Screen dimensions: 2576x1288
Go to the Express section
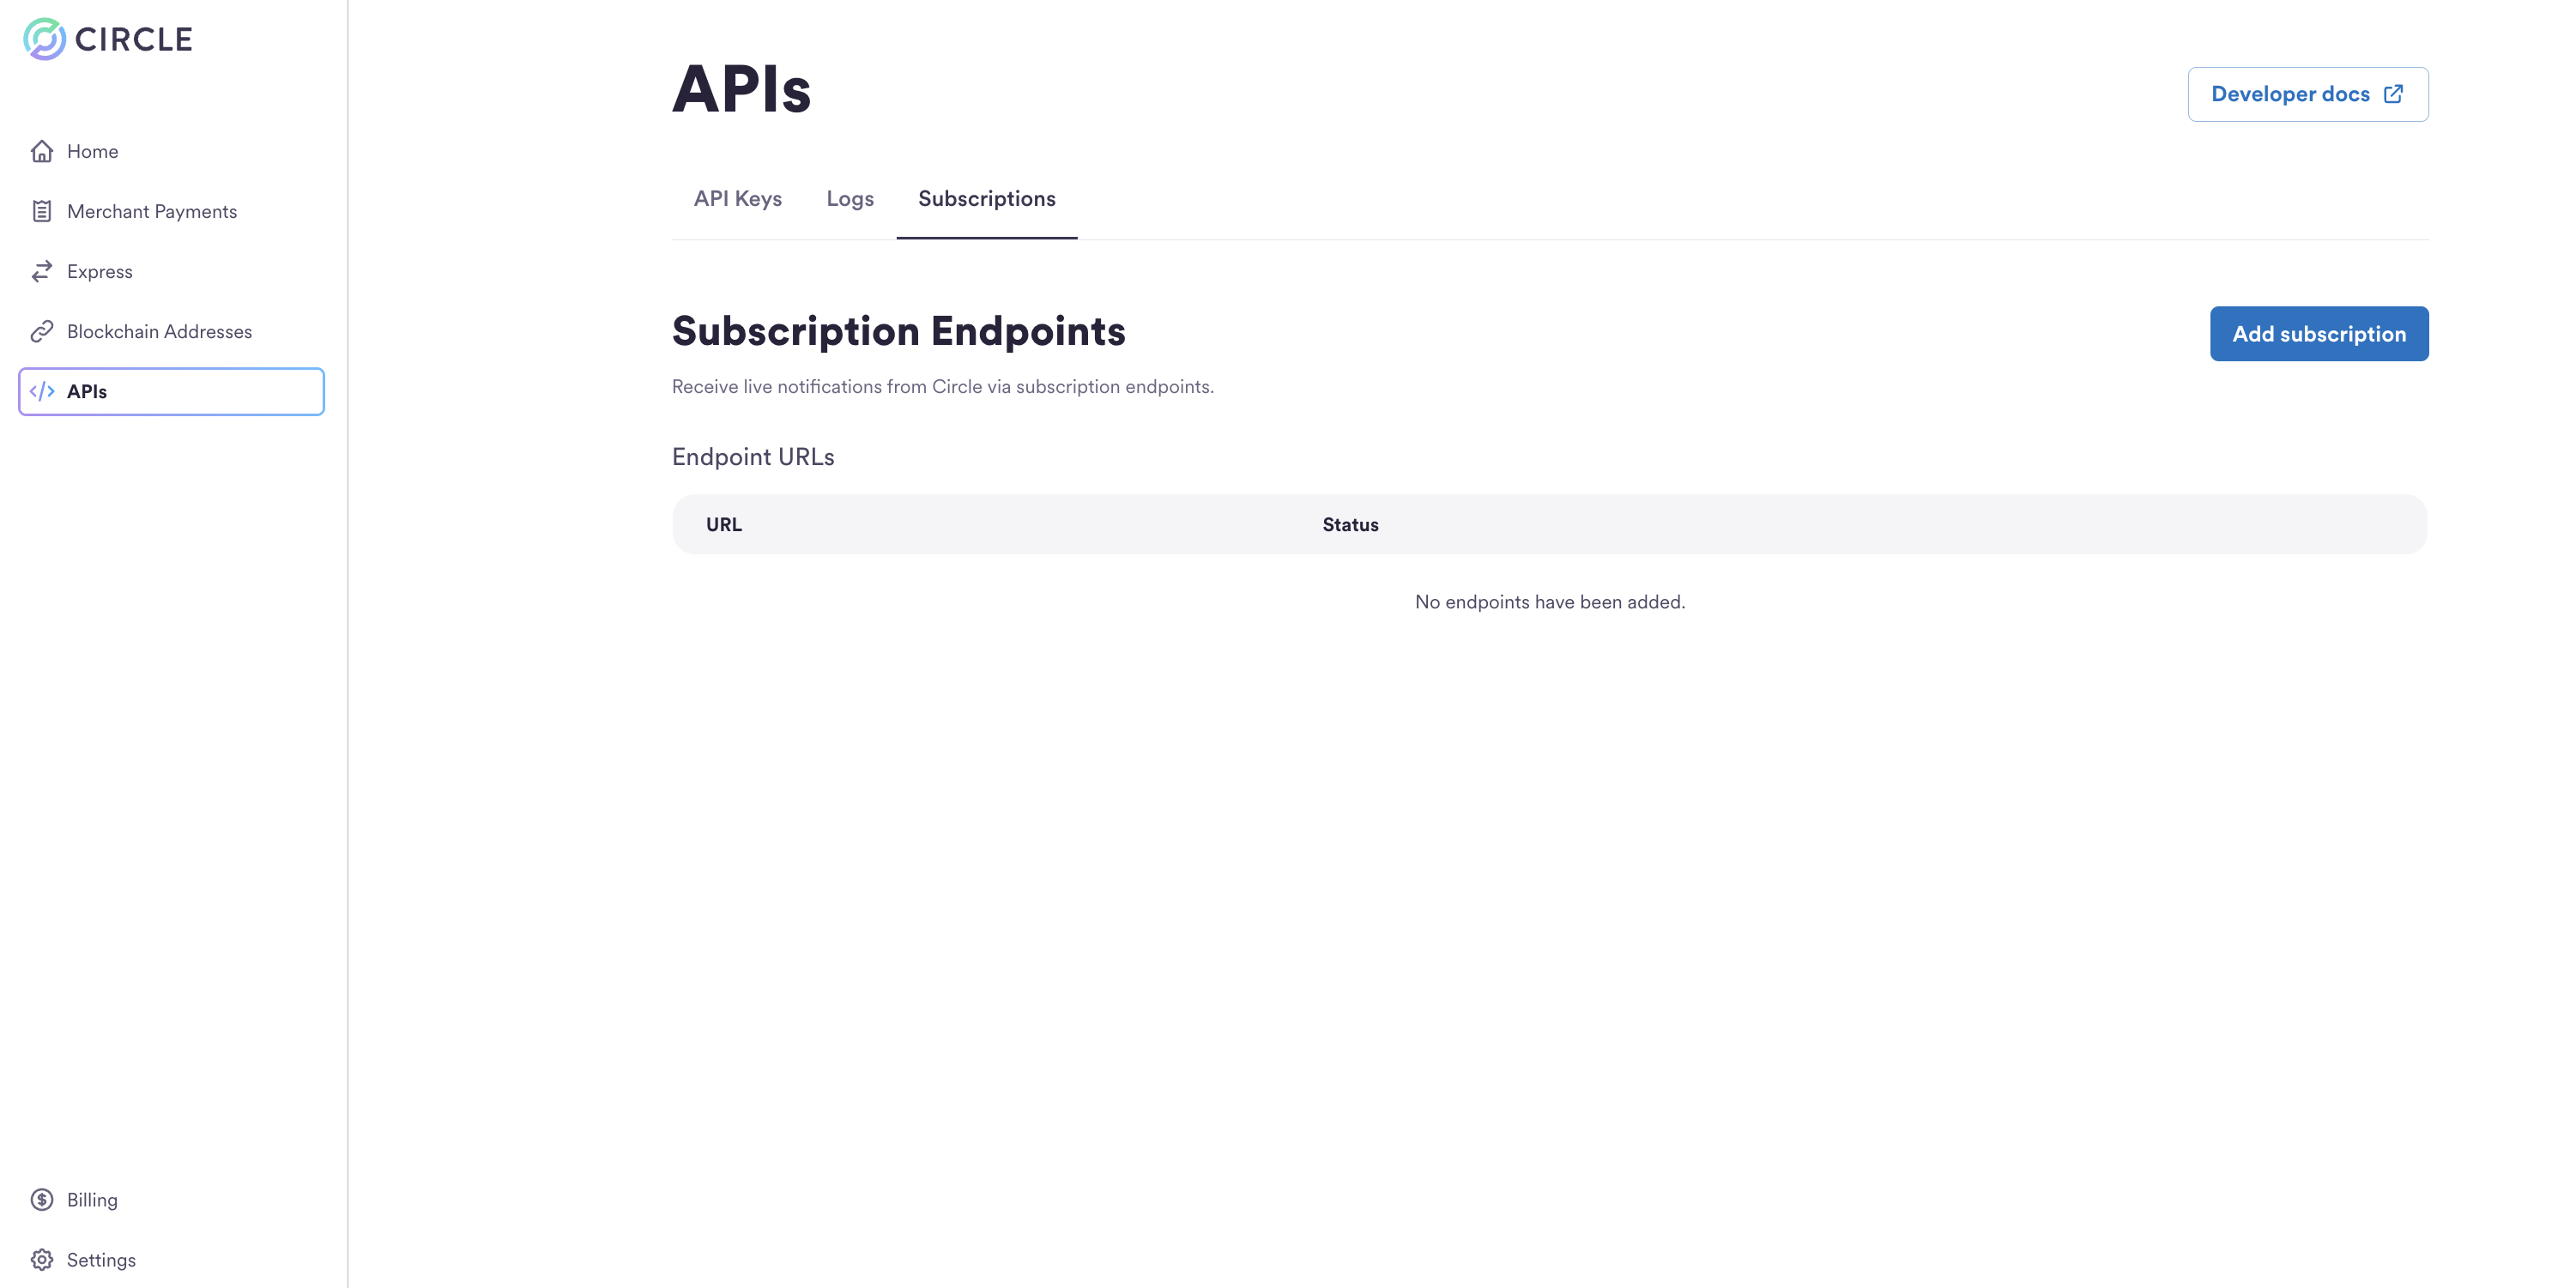99,271
